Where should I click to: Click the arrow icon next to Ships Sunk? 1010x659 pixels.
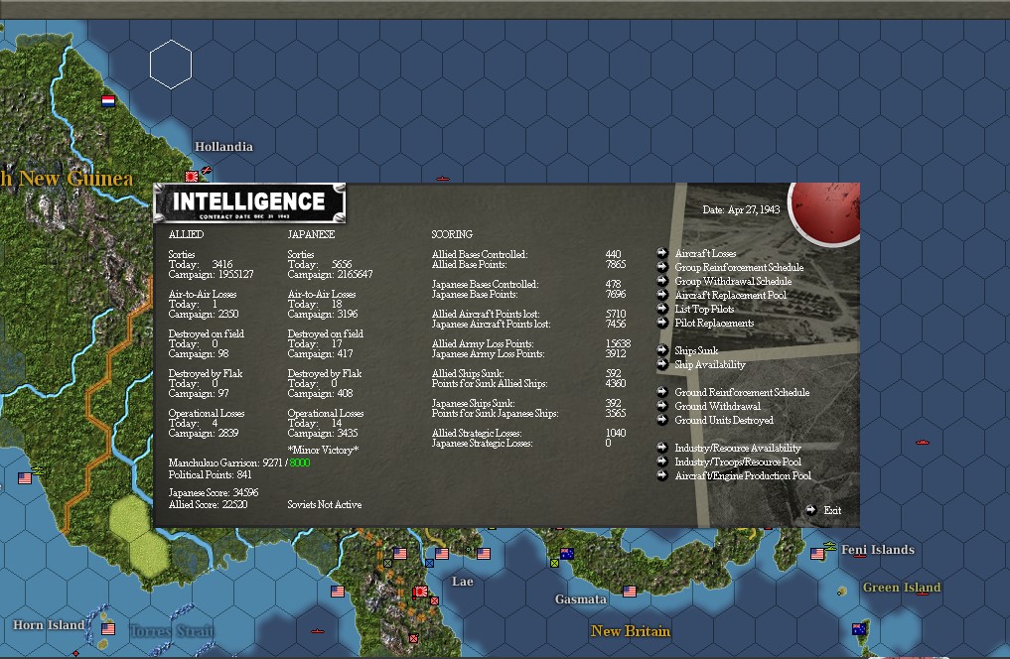click(663, 349)
